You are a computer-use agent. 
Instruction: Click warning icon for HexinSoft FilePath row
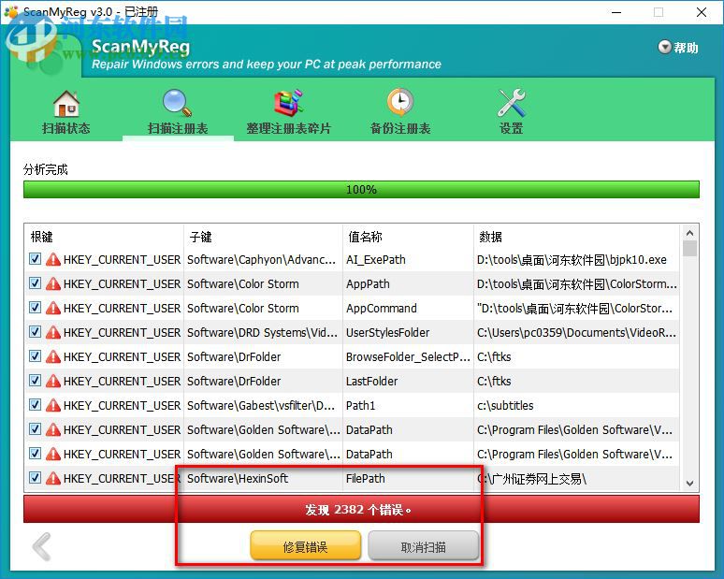click(53, 478)
